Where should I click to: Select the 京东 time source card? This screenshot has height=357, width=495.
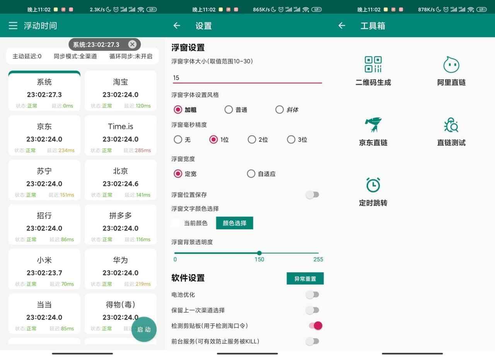44,136
